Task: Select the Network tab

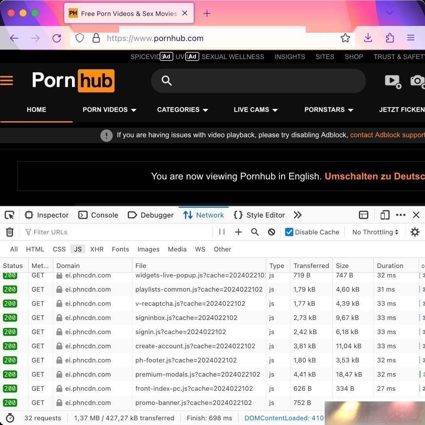Action: (x=203, y=215)
